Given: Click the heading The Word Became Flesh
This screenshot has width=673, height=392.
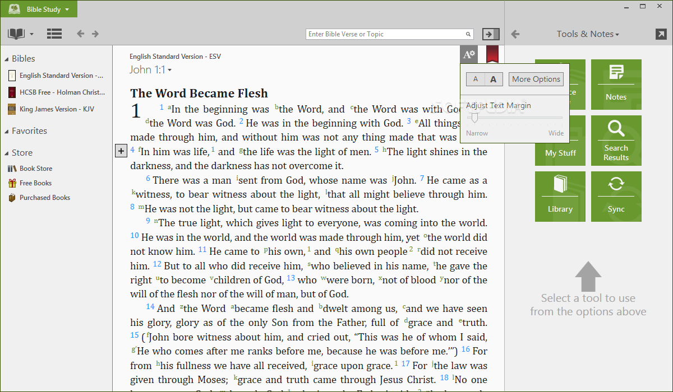Looking at the screenshot, I should 199,94.
